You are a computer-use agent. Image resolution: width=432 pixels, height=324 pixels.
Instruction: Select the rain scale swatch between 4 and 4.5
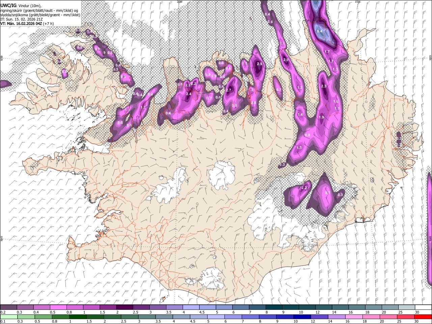pyautogui.click(x=181, y=317)
